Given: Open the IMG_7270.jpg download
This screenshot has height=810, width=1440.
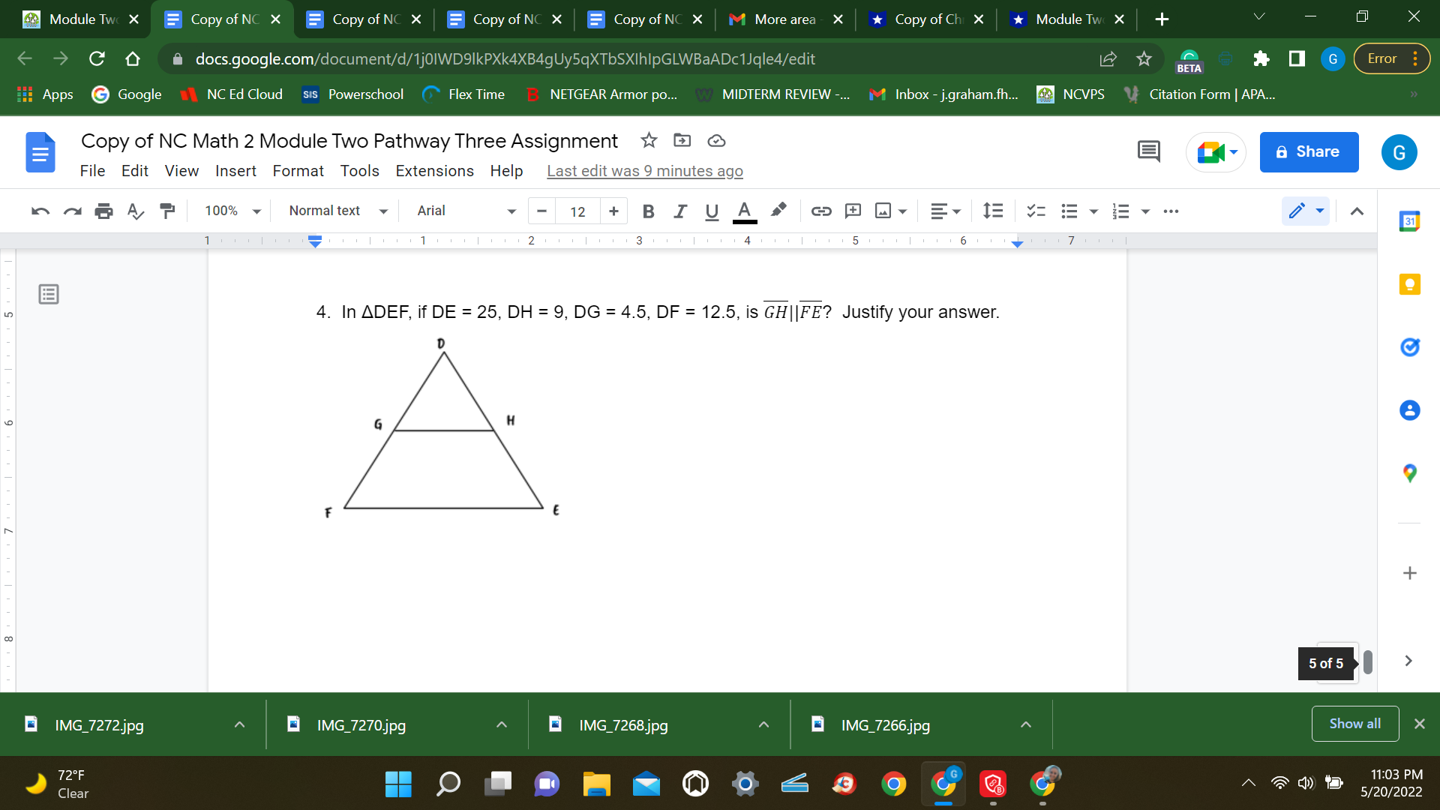Looking at the screenshot, I should [361, 724].
